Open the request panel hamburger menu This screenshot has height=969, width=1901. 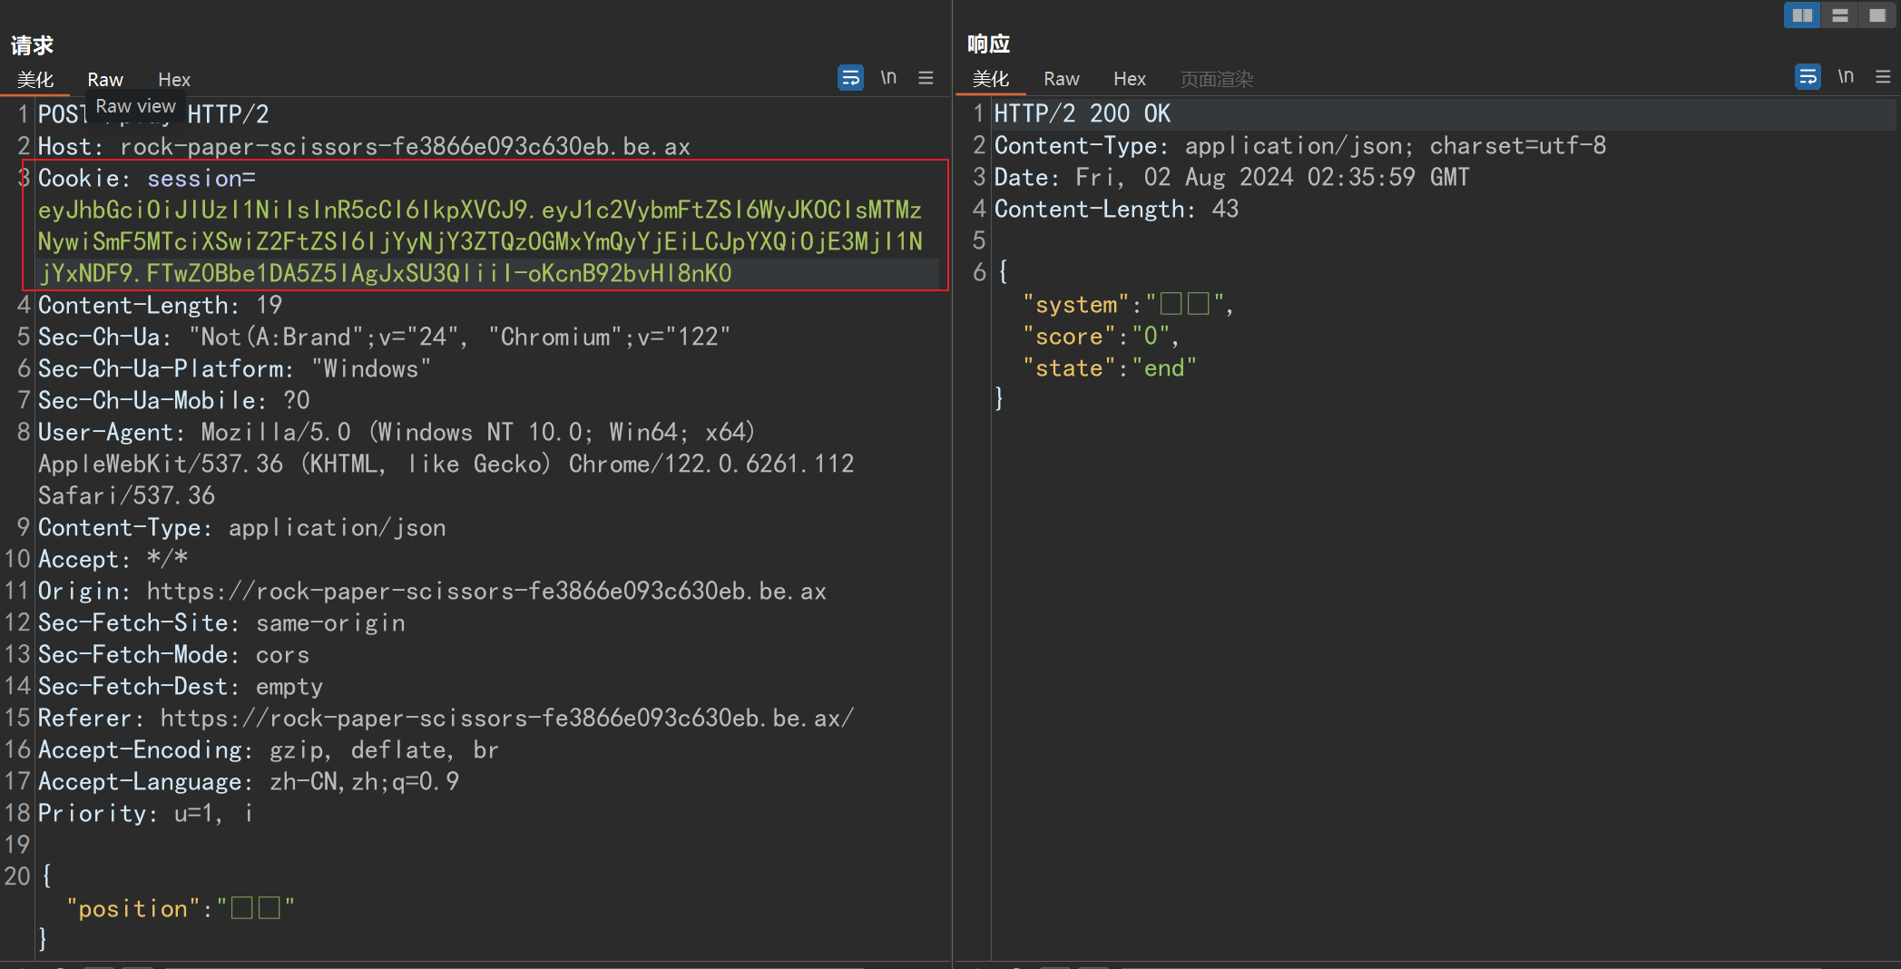926,78
